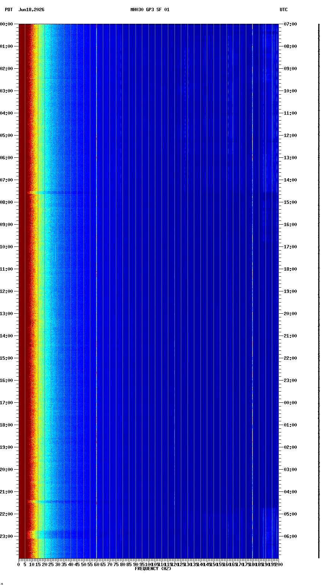Pick 06:00 on the PDT time axis
335x588 pixels.
[6, 158]
